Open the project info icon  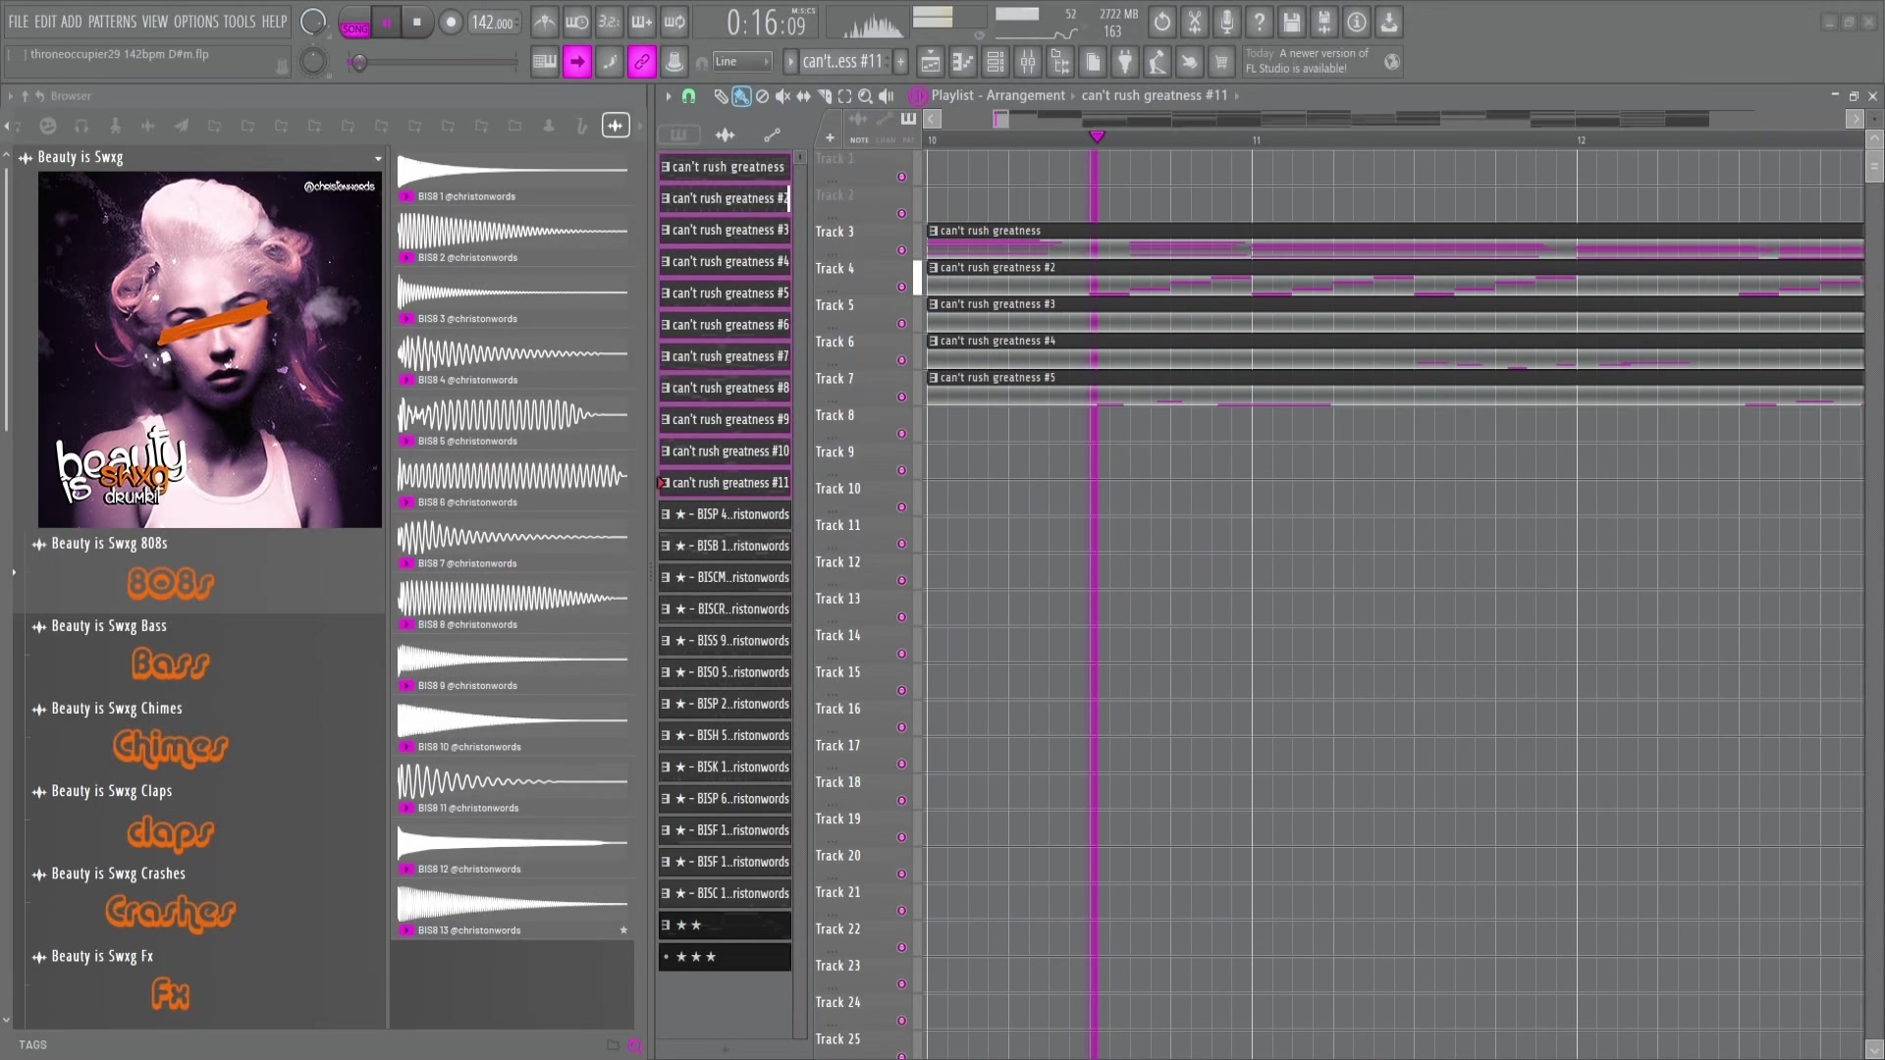(1357, 22)
